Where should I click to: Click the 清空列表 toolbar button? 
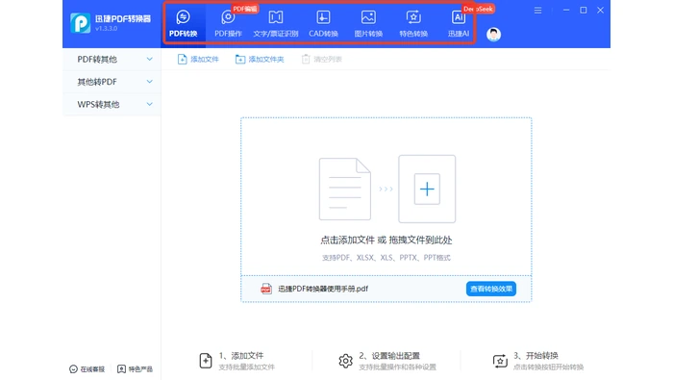click(321, 60)
